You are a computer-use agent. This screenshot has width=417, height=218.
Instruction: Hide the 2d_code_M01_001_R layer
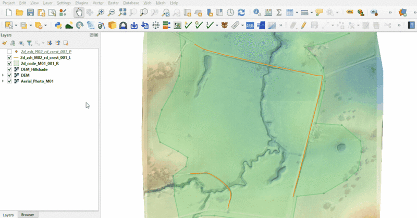point(9,63)
